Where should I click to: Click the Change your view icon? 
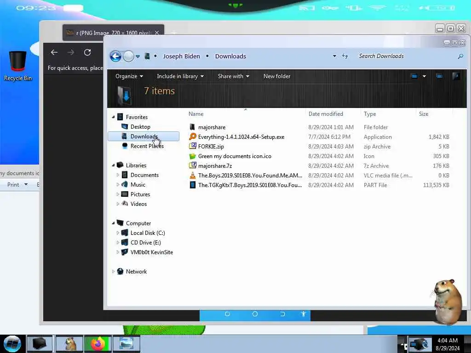tap(414, 76)
